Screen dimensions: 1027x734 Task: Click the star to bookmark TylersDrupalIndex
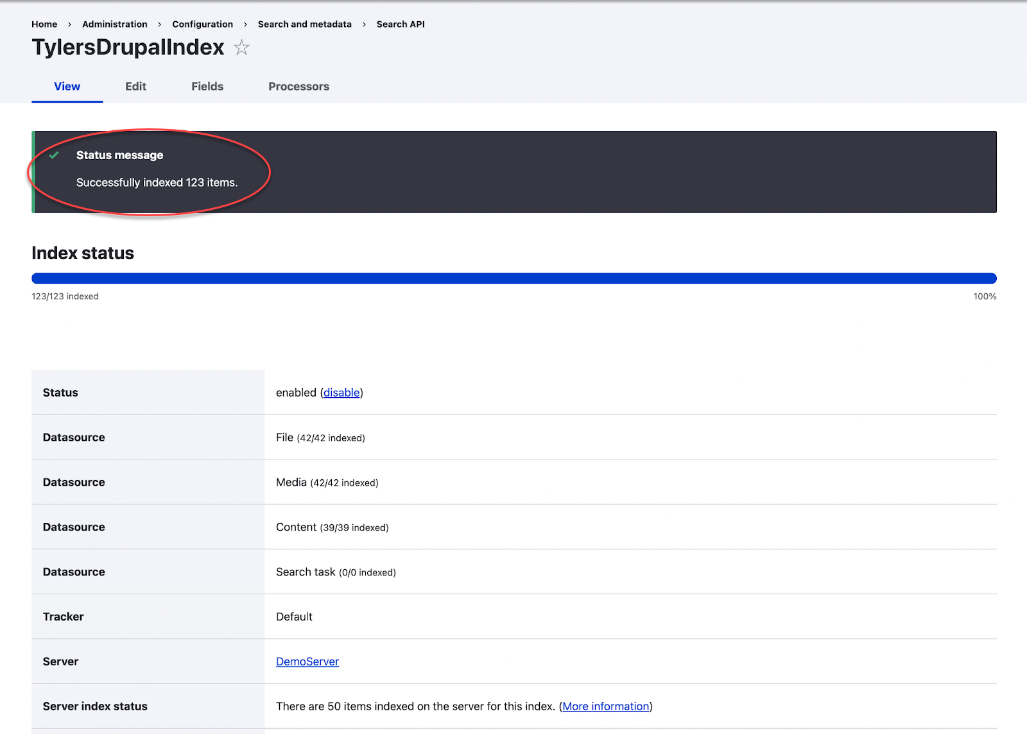(242, 47)
